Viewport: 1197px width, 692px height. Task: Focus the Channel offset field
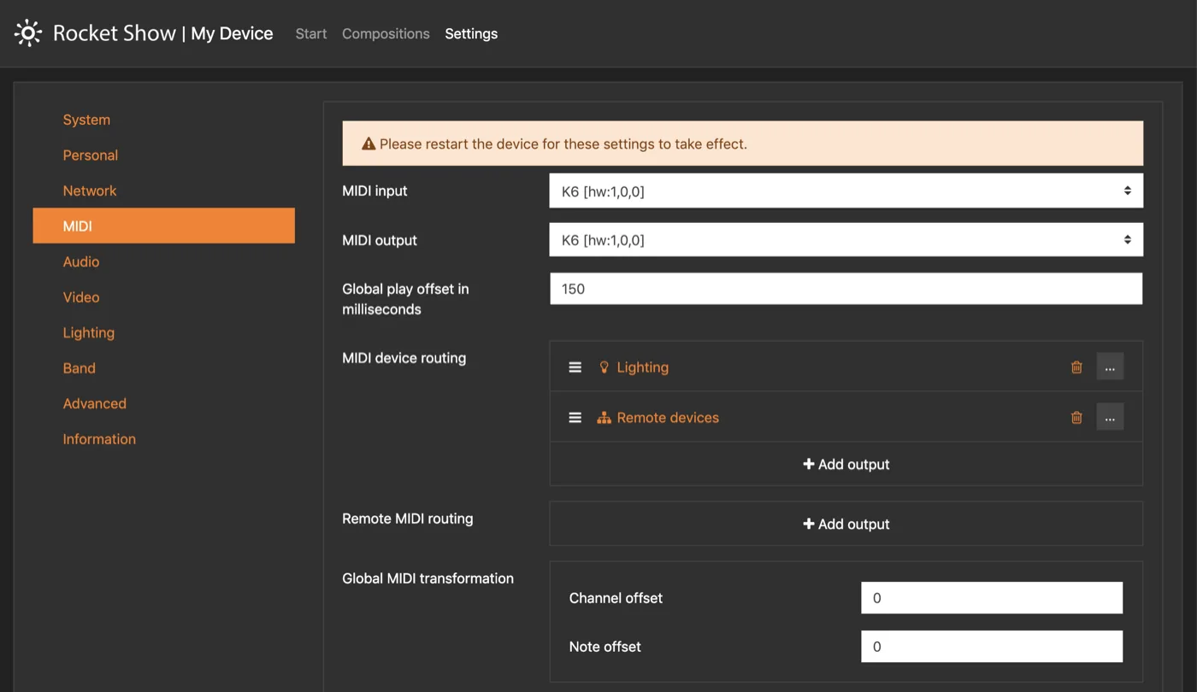pos(992,598)
